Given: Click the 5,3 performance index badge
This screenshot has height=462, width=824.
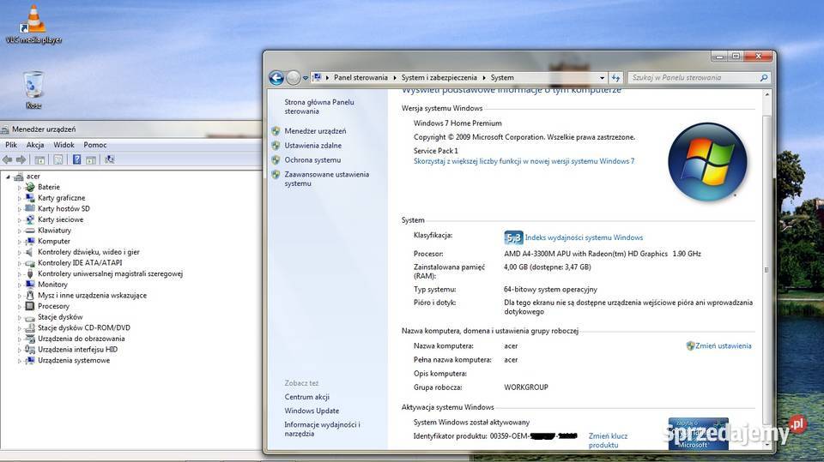Looking at the screenshot, I should pos(513,237).
